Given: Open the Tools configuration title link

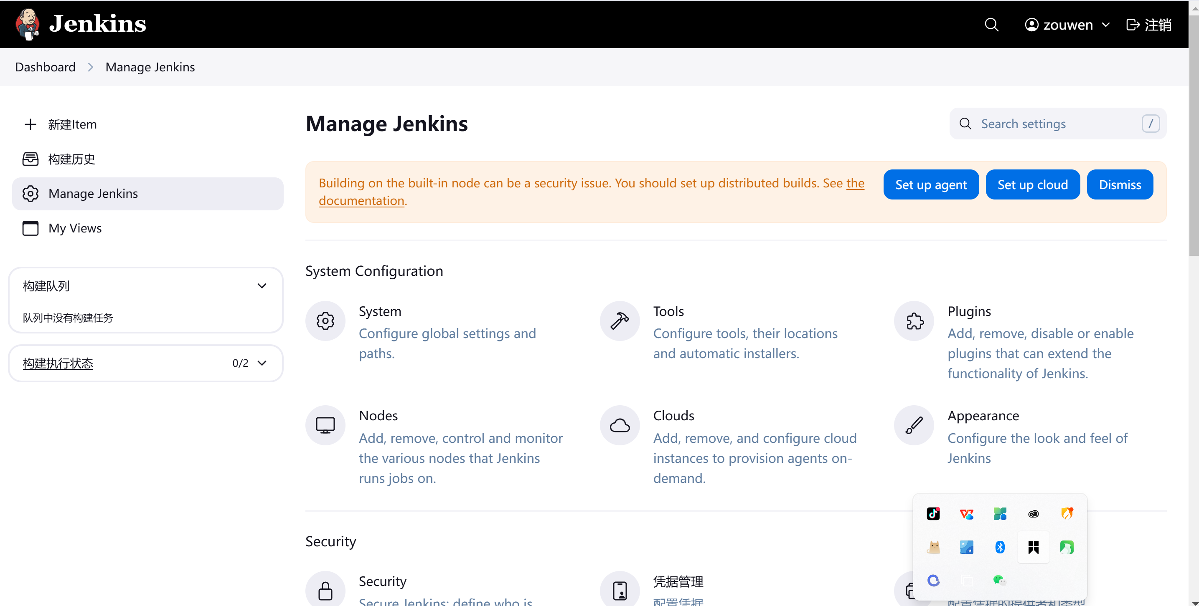Looking at the screenshot, I should [668, 311].
